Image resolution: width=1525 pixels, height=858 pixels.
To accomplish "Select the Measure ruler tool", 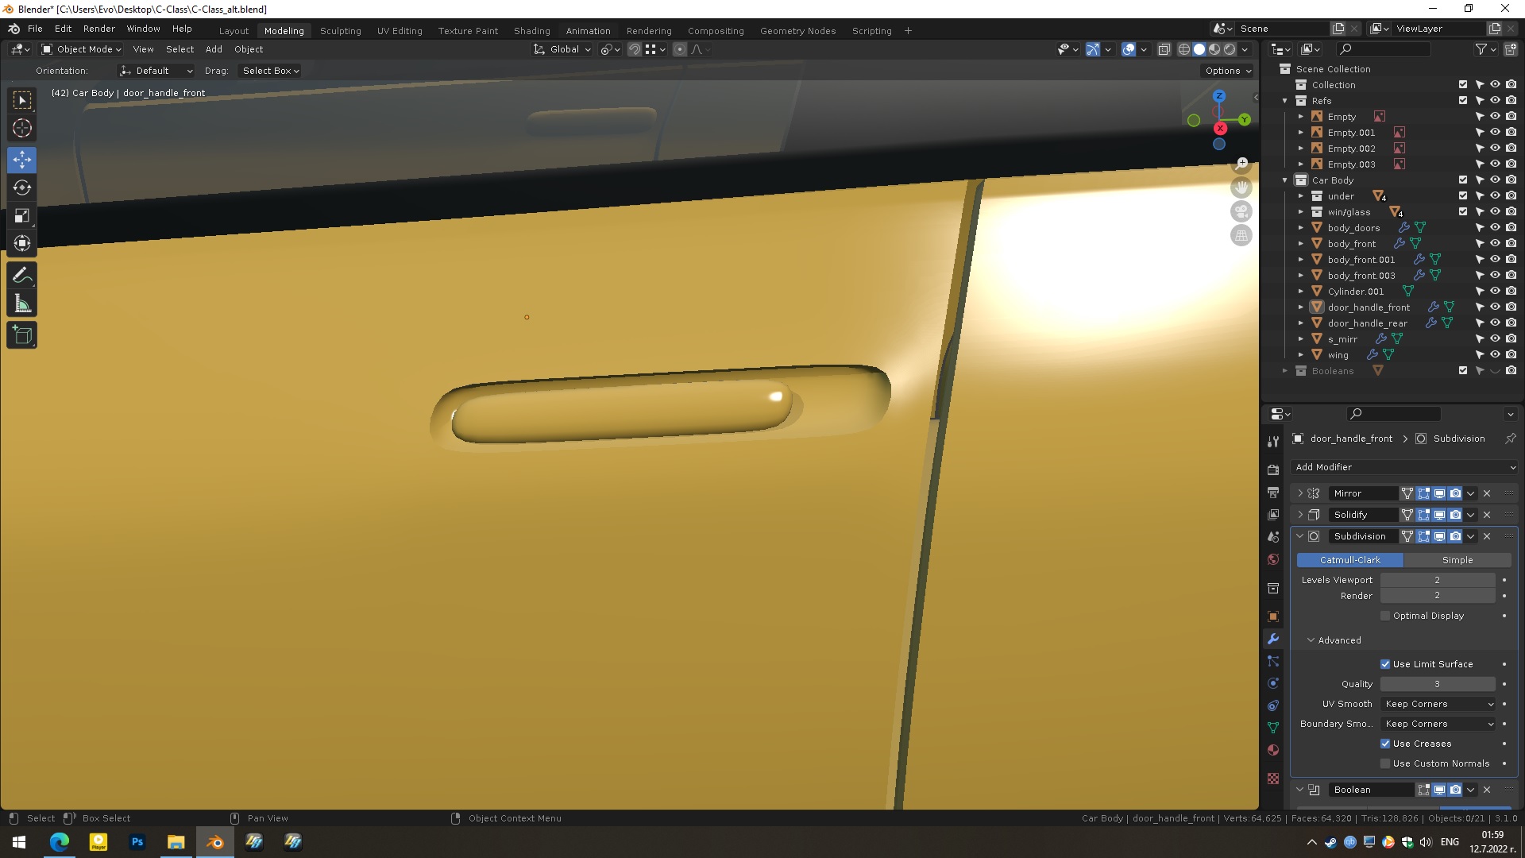I will coord(22,304).
